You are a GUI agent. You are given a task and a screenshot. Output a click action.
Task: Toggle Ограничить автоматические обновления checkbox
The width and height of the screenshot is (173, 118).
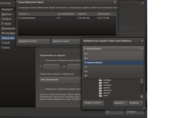42,60
